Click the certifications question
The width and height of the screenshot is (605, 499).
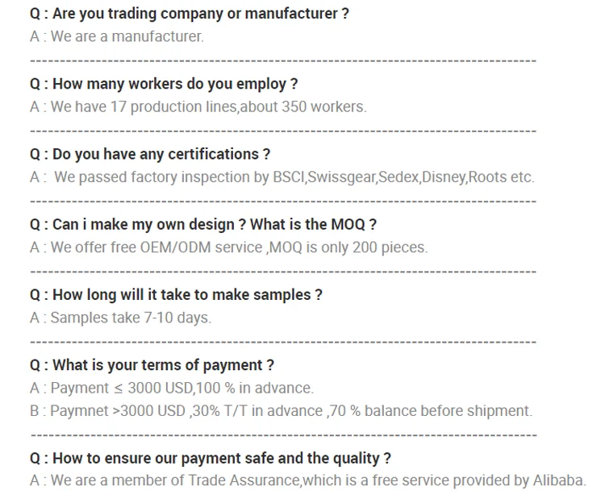pyautogui.click(x=150, y=154)
